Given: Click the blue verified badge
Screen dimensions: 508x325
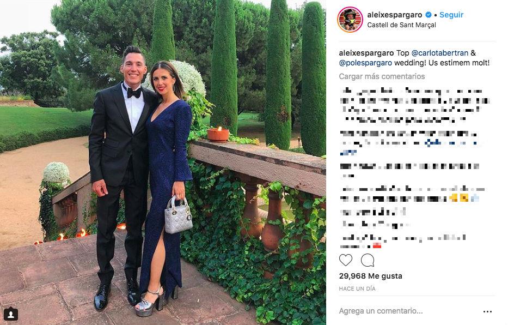Looking at the screenshot, I should (x=428, y=15).
